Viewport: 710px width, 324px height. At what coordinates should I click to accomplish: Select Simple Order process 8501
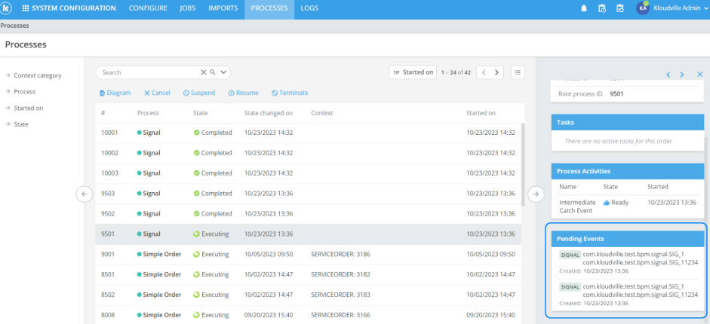tap(309, 275)
